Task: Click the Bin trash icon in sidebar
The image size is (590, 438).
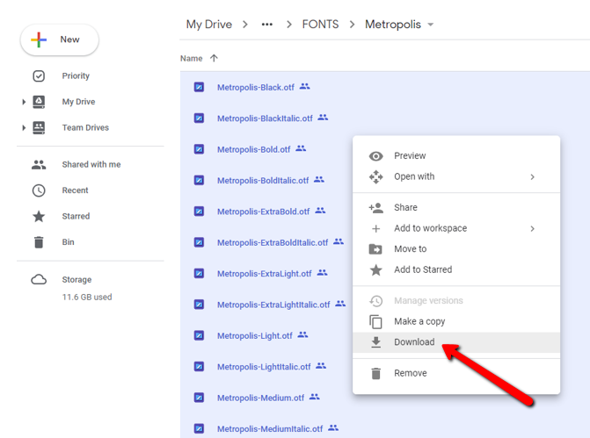Action: coord(39,242)
